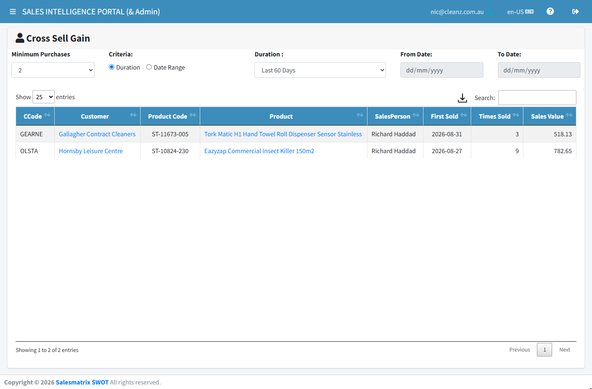Focus the table Search box
Viewport: 592px width, 389px height.
click(x=537, y=98)
